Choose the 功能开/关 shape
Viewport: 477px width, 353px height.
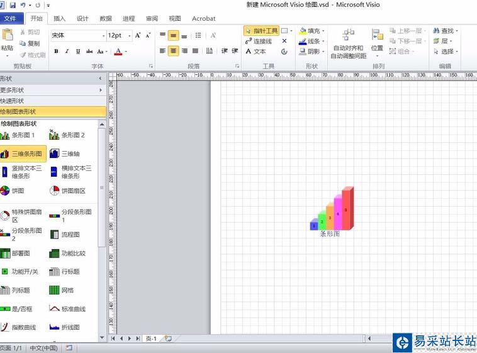(20, 271)
